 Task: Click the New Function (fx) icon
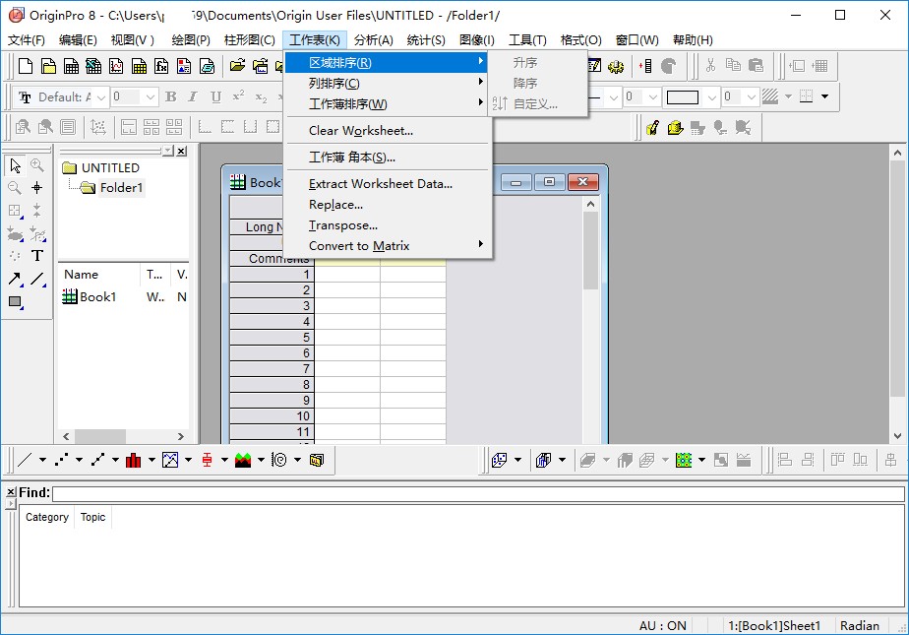(161, 66)
